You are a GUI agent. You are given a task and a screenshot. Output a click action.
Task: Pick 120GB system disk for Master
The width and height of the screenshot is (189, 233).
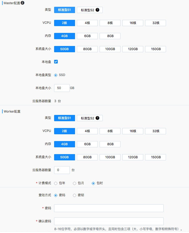click(x=133, y=49)
